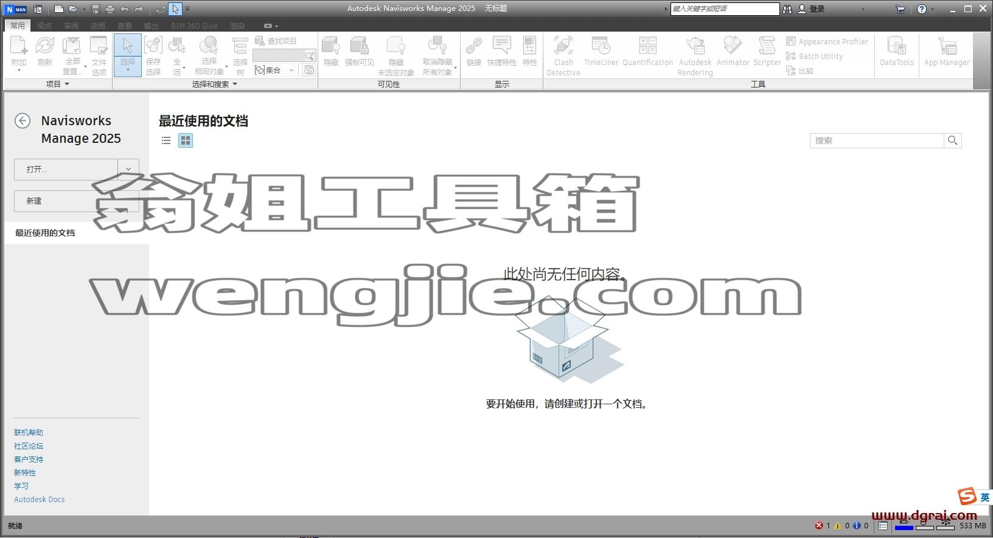Viewport: 993px width, 538px height.
Task: Open the Scripter tool
Action: click(767, 52)
